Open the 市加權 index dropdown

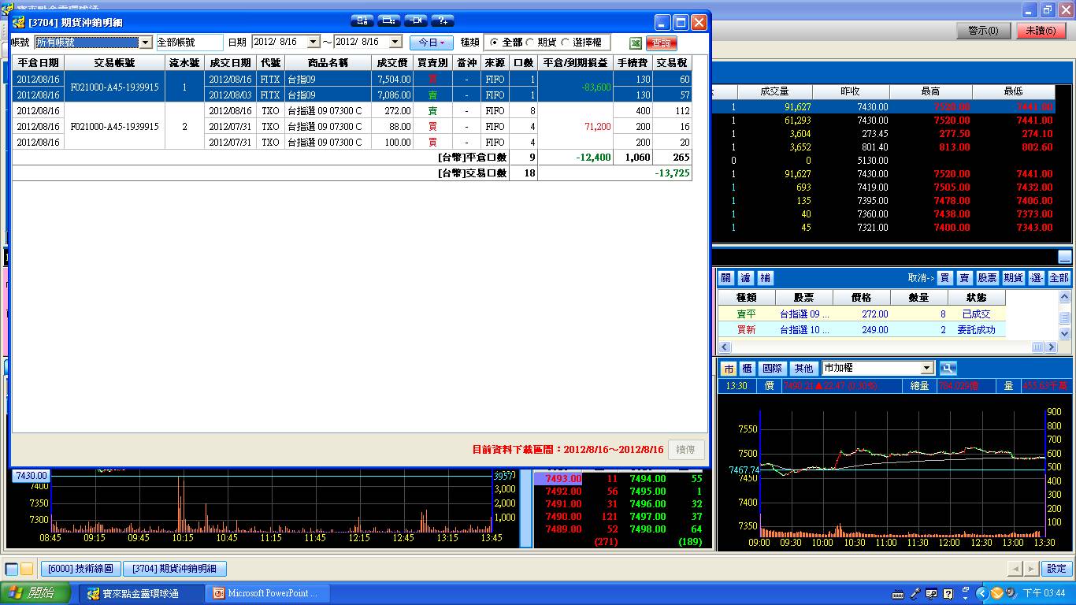tap(927, 368)
